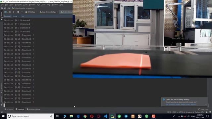This screenshot has height=119, width=212.
Task: Click Online_Conviler_program.py breadcrumb
Action: pyautogui.click(x=23, y=8)
